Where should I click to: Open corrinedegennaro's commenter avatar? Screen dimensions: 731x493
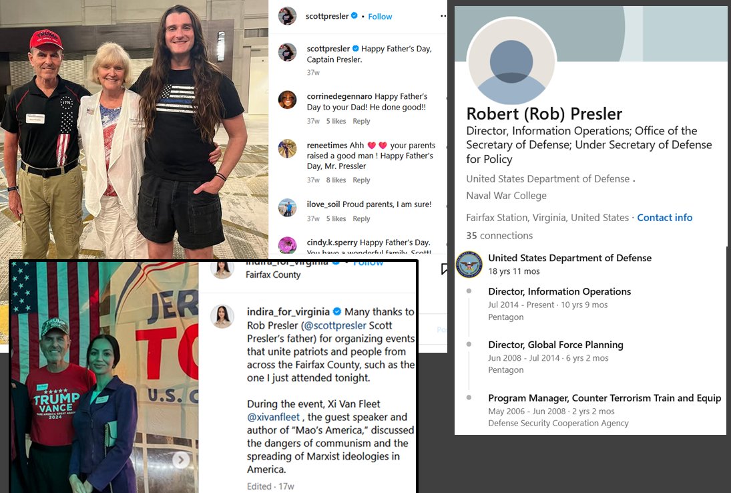(x=287, y=100)
